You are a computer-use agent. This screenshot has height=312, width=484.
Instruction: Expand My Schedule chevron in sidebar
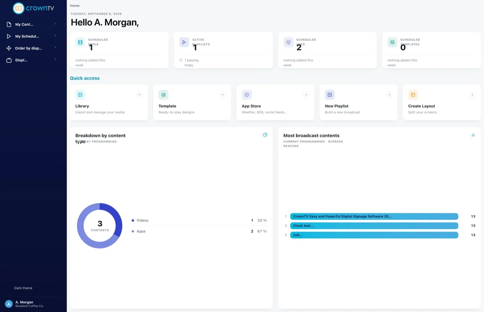(x=55, y=36)
